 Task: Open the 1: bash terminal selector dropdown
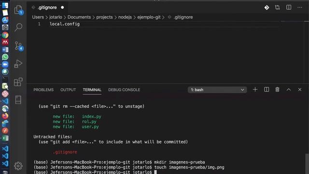tap(217, 90)
